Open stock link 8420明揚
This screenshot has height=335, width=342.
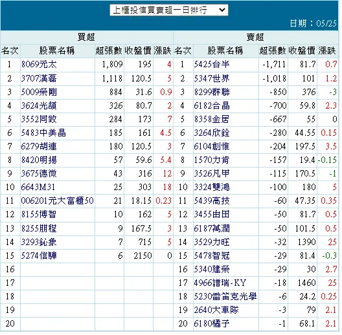click(39, 160)
